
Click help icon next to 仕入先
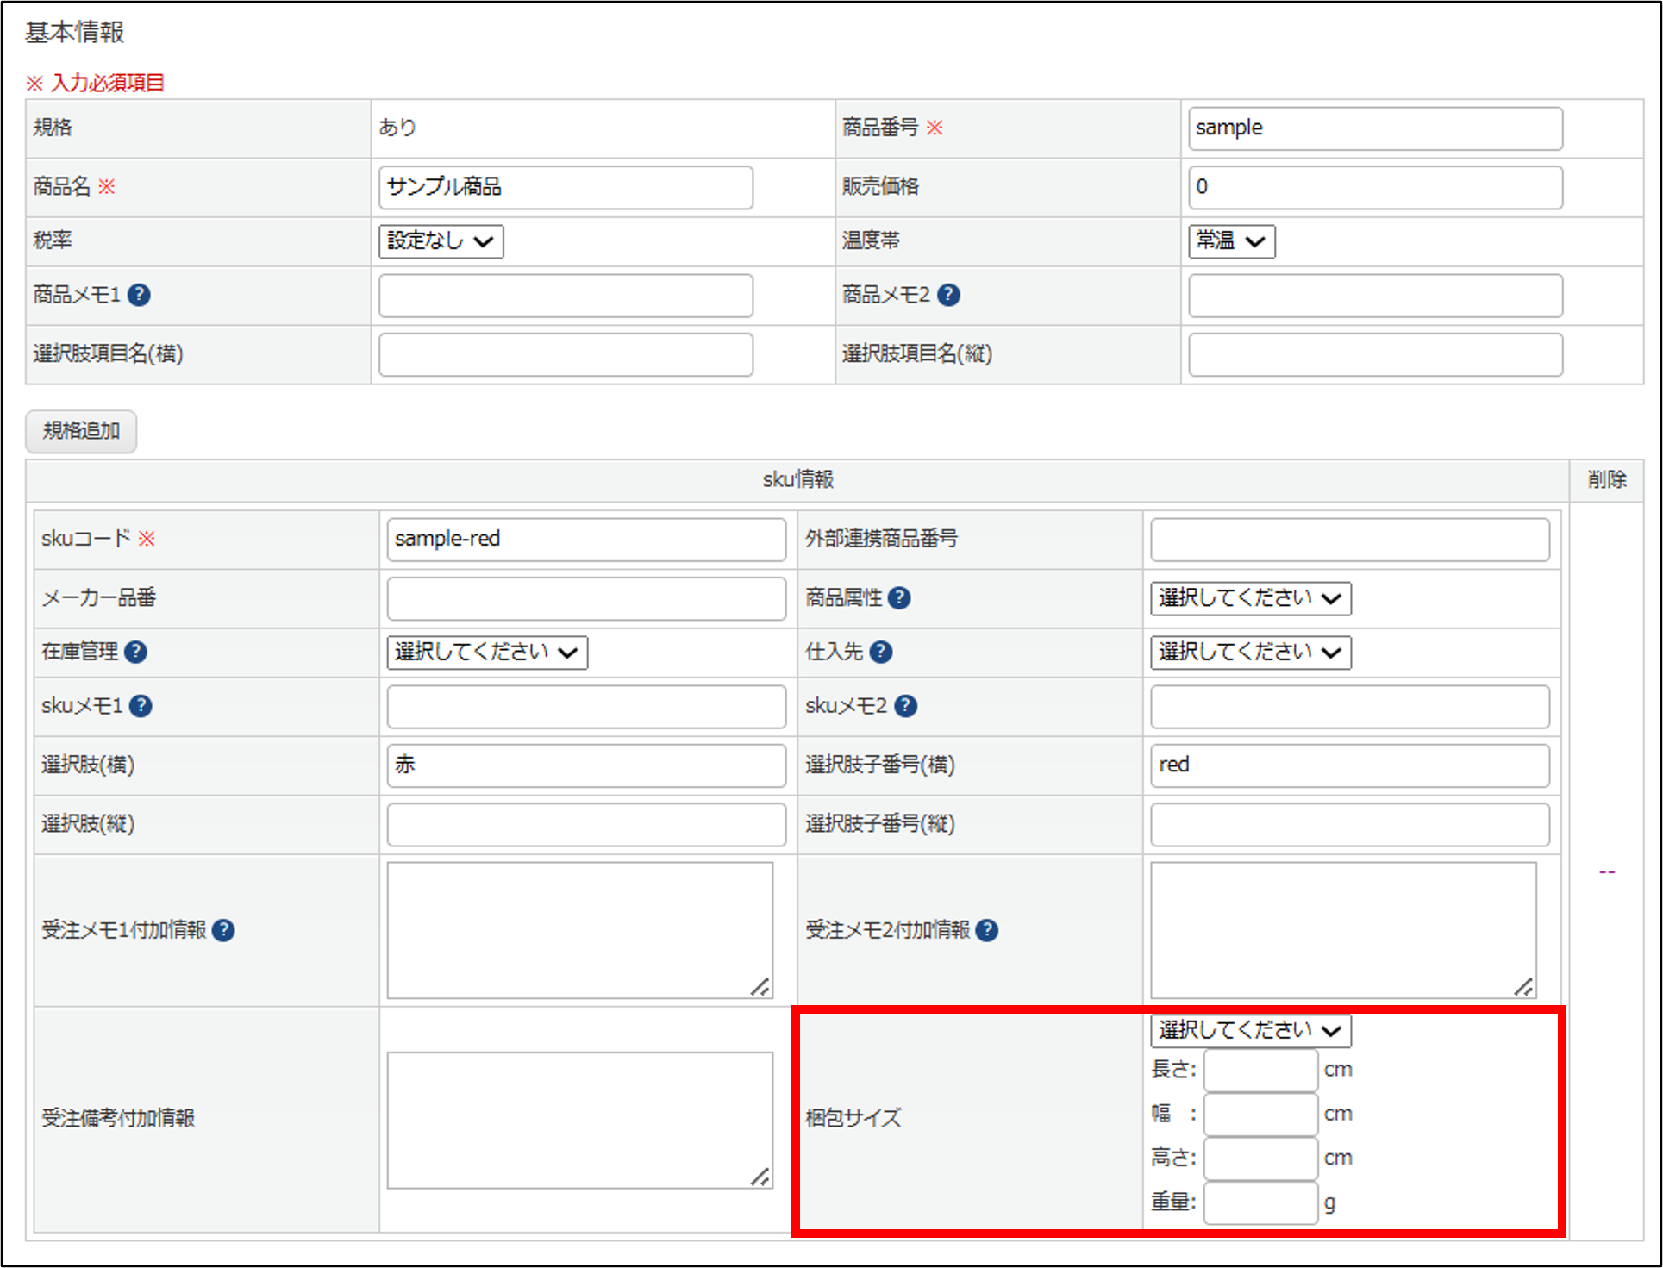coord(880,652)
